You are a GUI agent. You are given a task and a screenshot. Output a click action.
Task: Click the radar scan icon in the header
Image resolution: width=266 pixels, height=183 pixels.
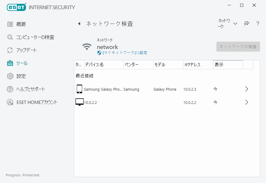[x=247, y=24]
